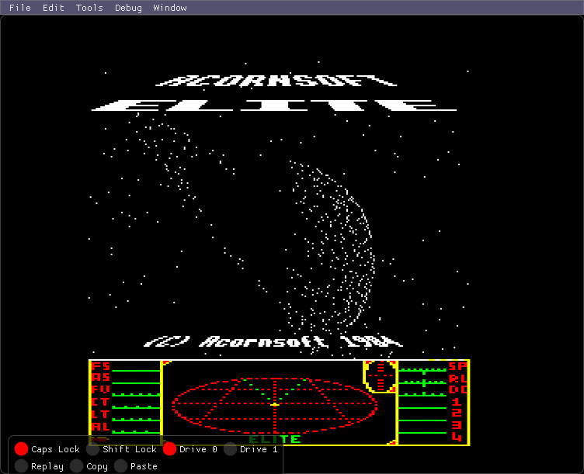Click the Drive 0 red indicator LED
The height and width of the screenshot is (474, 584).
click(x=169, y=448)
